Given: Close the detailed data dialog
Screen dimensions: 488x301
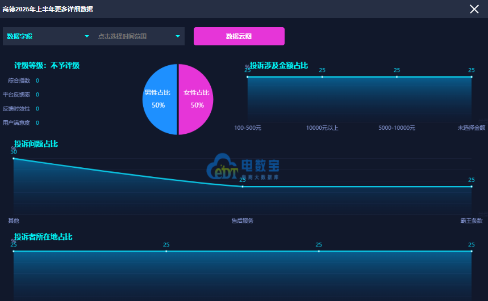Looking at the screenshot, I should [x=474, y=9].
